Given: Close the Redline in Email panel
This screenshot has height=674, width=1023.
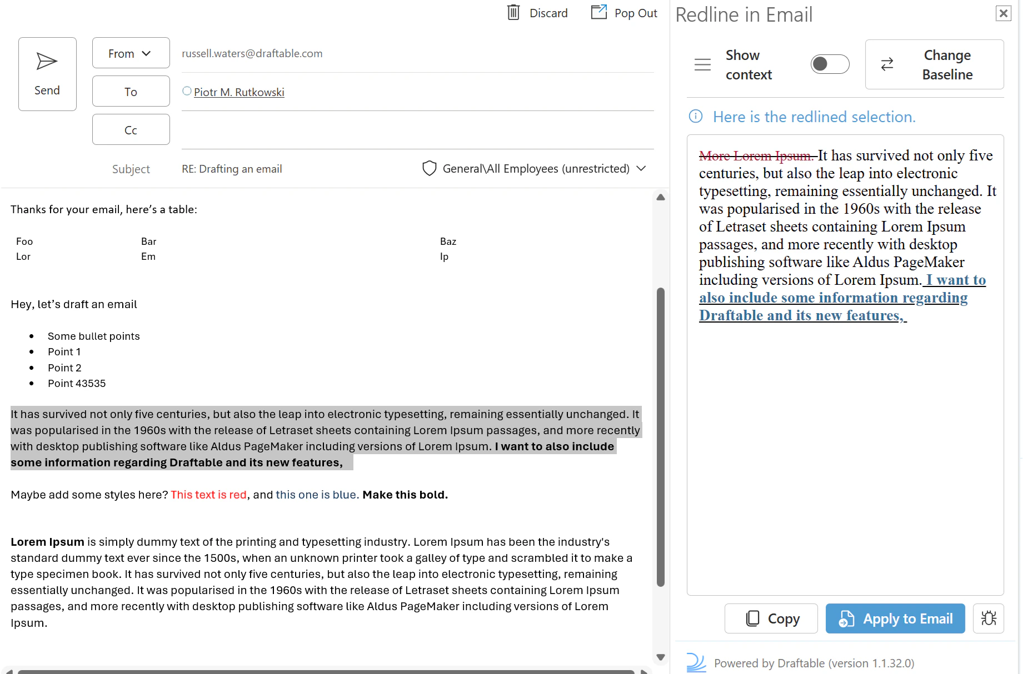Looking at the screenshot, I should pyautogui.click(x=1003, y=13).
